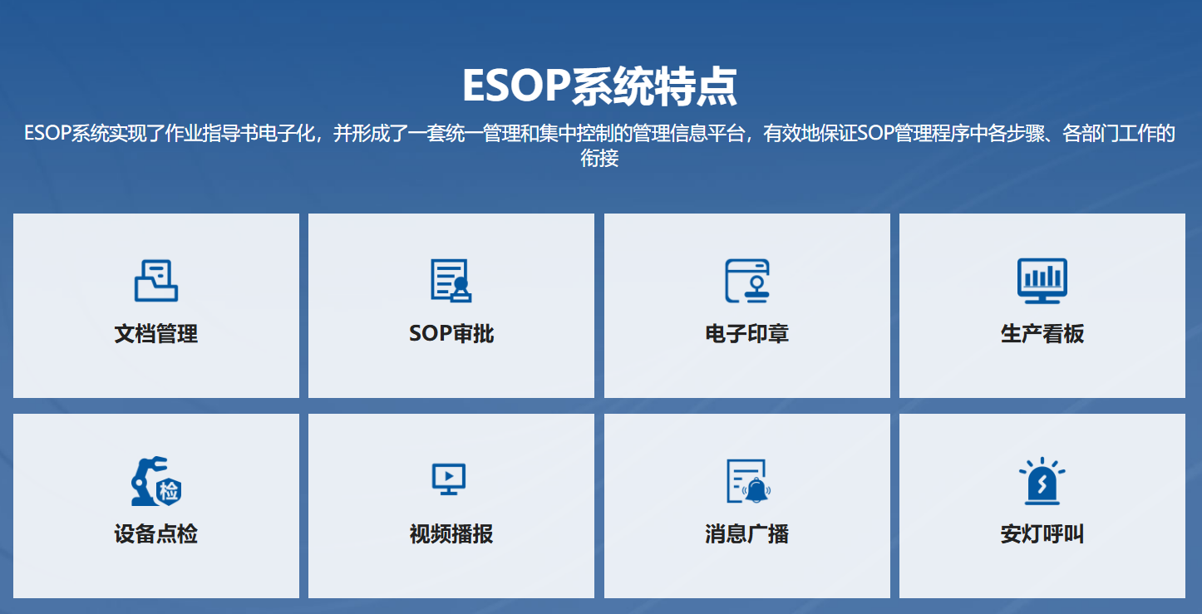Click the 消息广播 bell notification icon
Screen dimensions: 1202x614
click(747, 481)
